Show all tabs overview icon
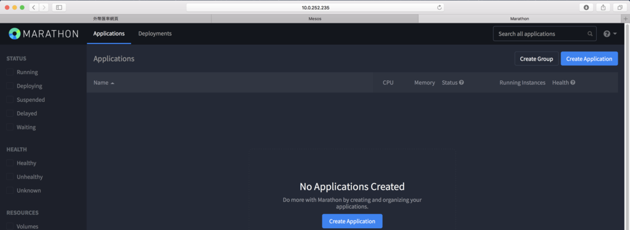This screenshot has height=230, width=630. tap(620, 7)
